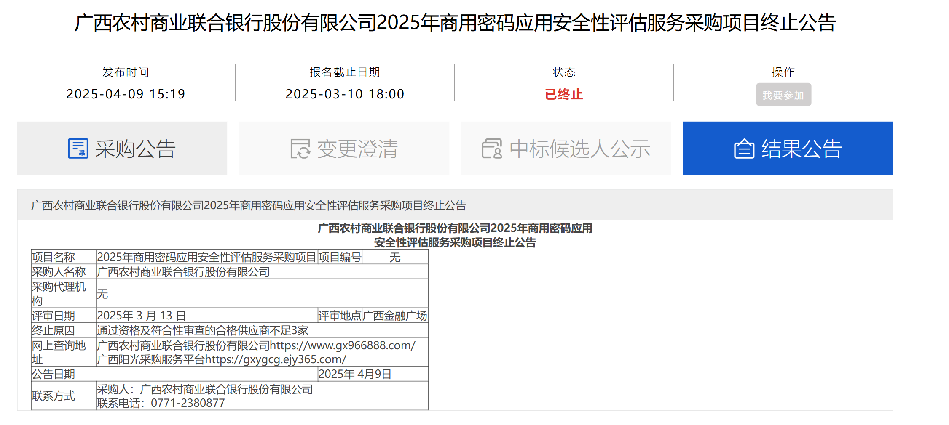
Task: Click the 评审日期 table cell
Action: pyautogui.click(x=64, y=315)
